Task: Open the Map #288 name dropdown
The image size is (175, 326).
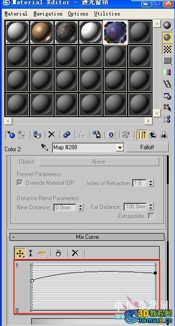Action: pyautogui.click(x=119, y=148)
